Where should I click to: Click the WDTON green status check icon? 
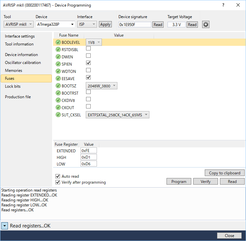[58, 72]
